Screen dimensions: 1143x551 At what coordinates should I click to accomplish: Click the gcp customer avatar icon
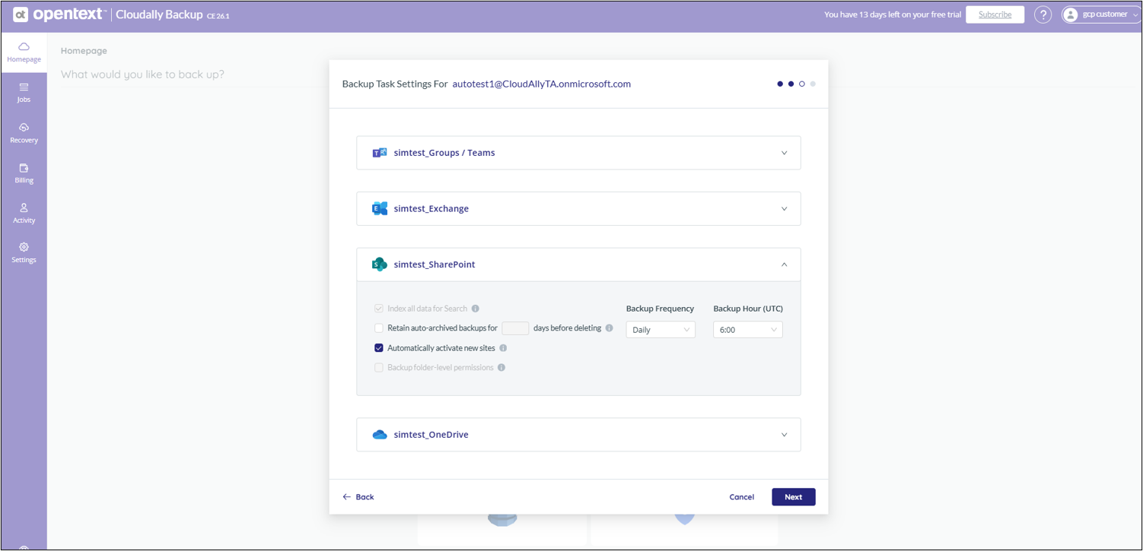click(x=1071, y=14)
